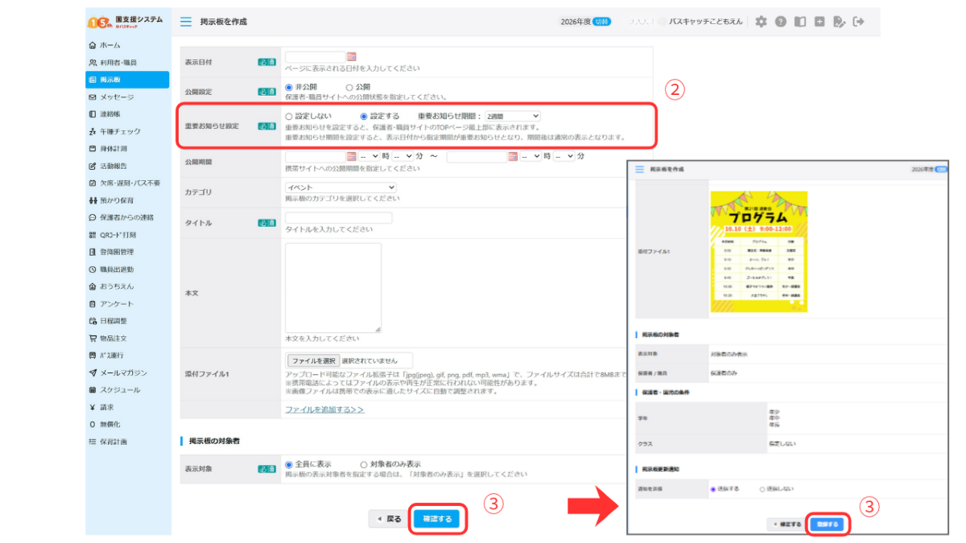Click the document edit icon in the header

coord(840,22)
